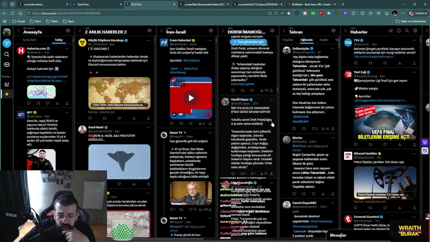The image size is (430, 242).
Task: Like the T24 post in Haberler column
Action: click(385, 63)
